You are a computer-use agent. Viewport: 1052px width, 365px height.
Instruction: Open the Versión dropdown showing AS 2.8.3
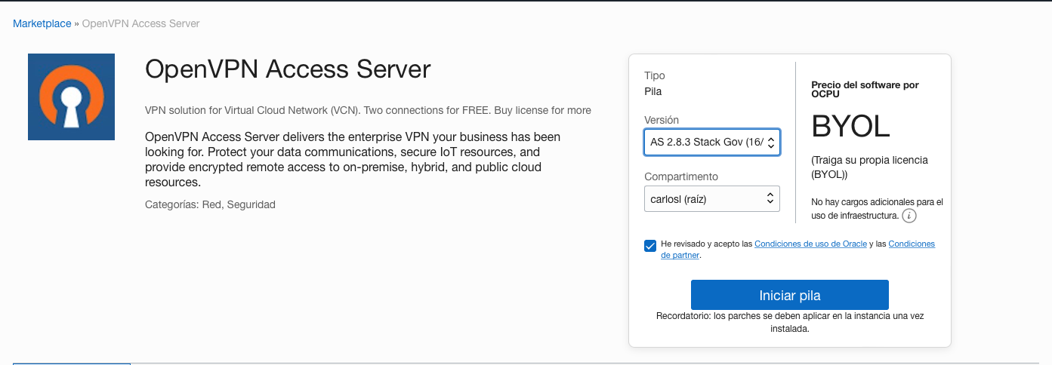pyautogui.click(x=711, y=142)
